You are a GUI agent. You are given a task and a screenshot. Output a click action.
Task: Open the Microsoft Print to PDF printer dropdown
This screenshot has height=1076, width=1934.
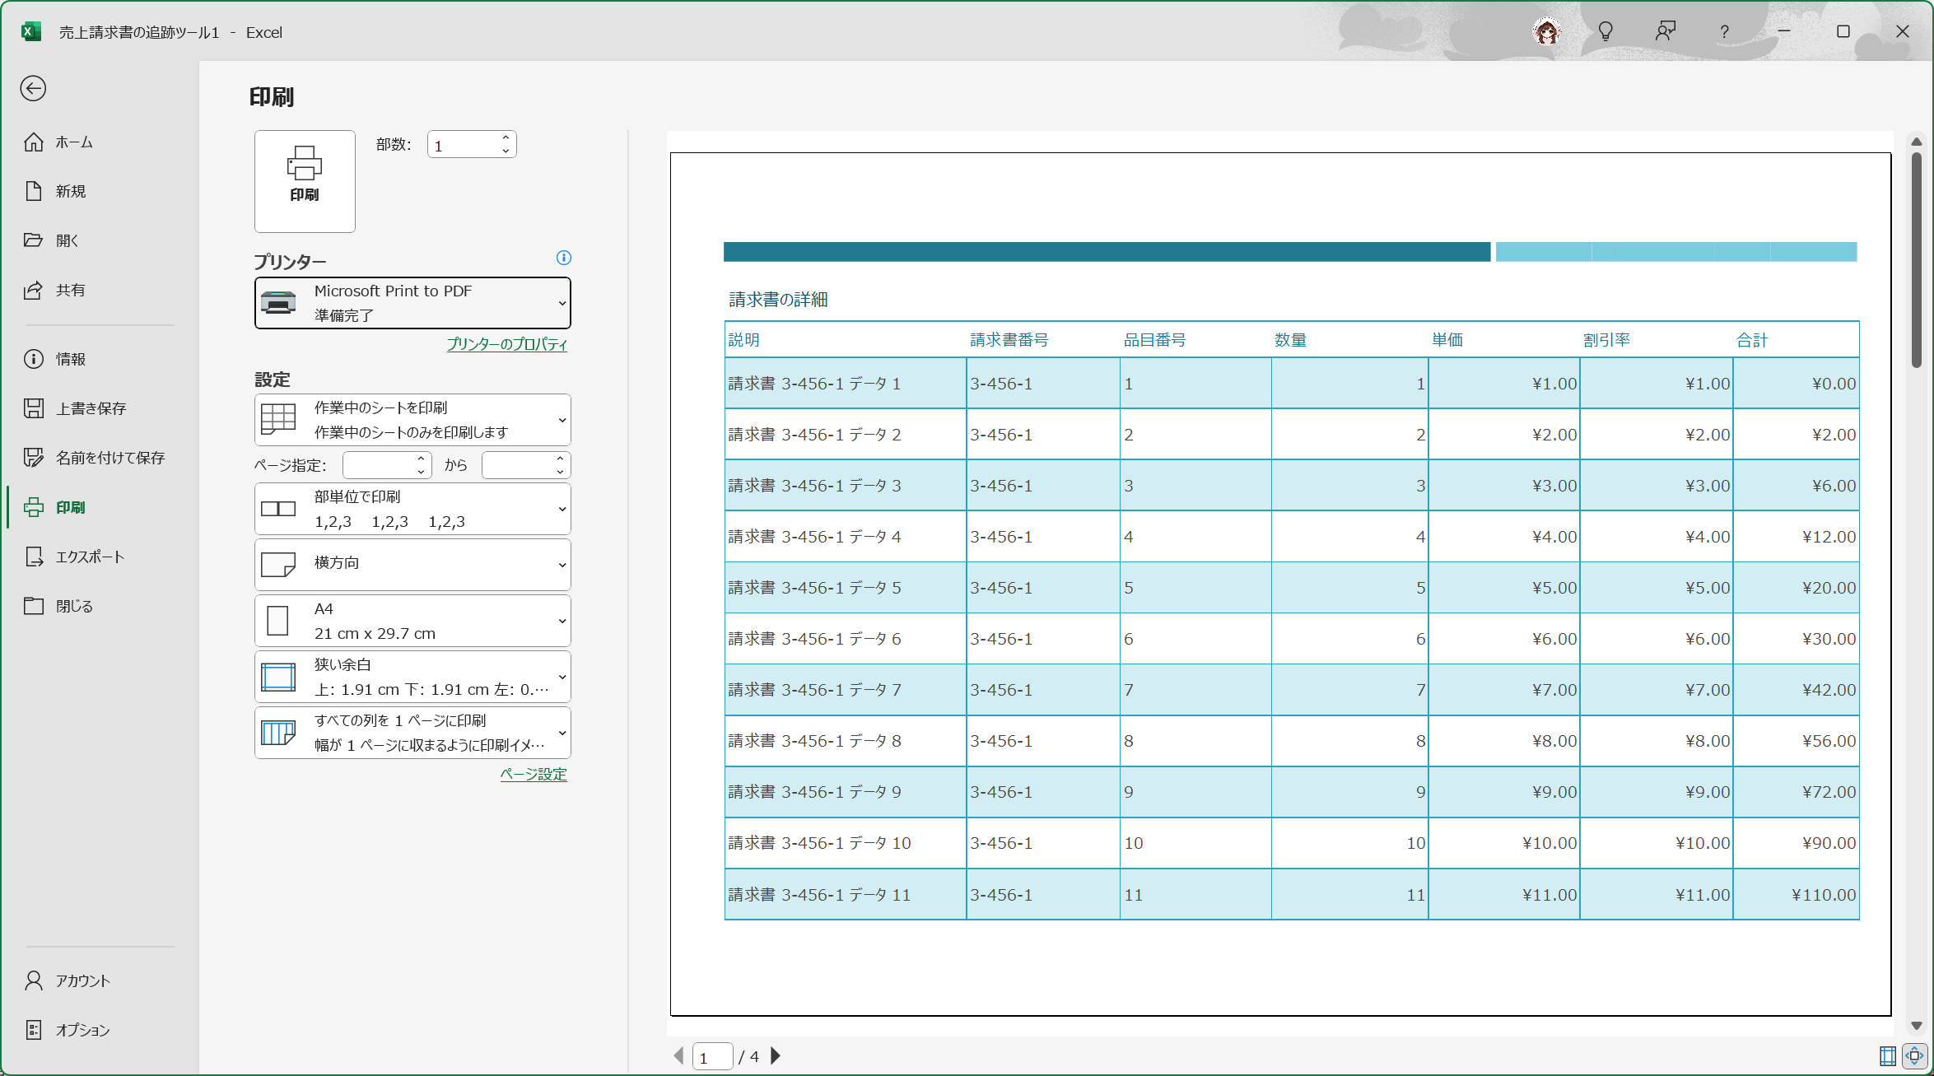(412, 303)
